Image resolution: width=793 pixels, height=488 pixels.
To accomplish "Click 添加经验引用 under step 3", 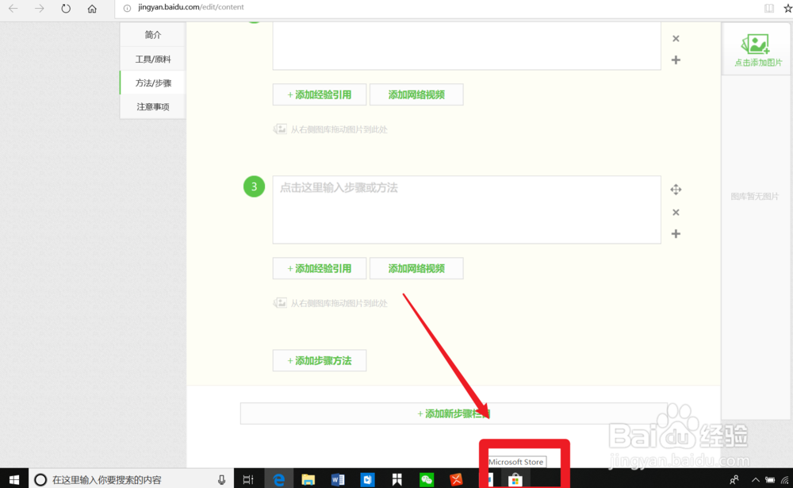I will 319,268.
